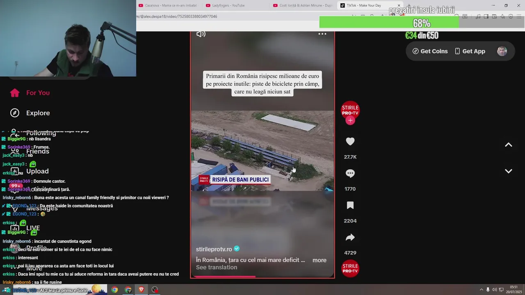Save the video with the bookmark icon
Screen dimensions: 525x295
(x=350, y=205)
